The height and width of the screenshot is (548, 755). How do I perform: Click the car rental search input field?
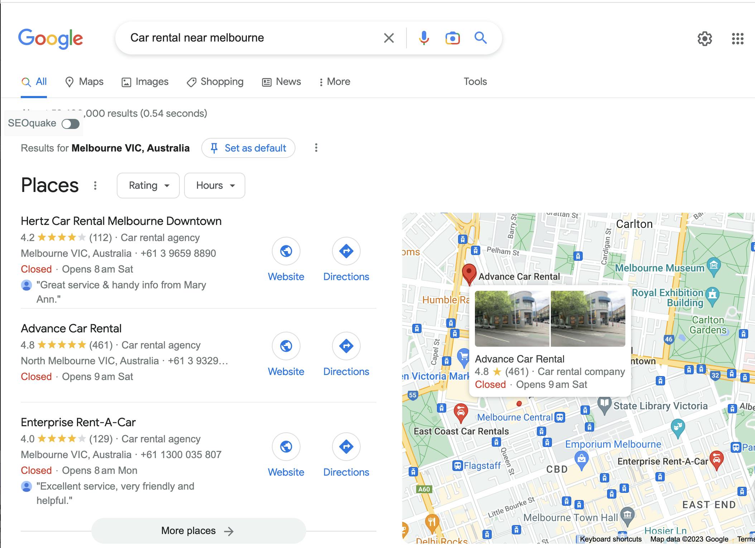click(252, 38)
